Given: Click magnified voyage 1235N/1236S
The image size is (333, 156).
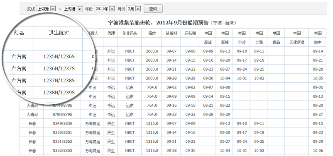Looking at the screenshot, I should (59, 57).
